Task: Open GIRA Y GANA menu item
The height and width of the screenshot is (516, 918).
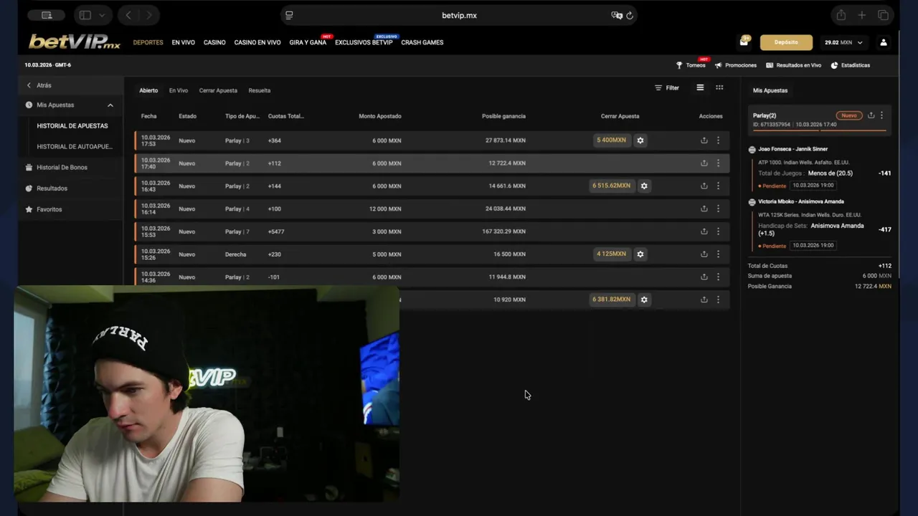Action: pyautogui.click(x=308, y=42)
